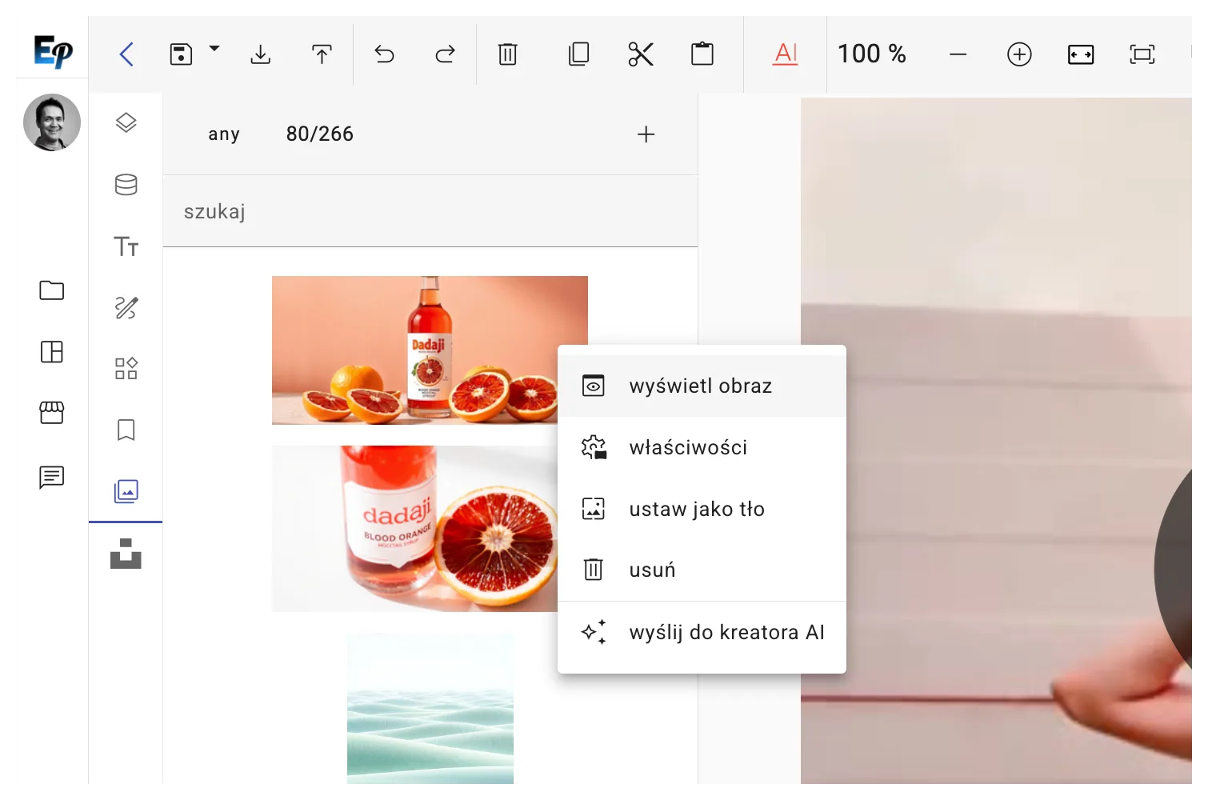Go back with the left chevron
Viewport: 1208px width, 800px height.
126,54
